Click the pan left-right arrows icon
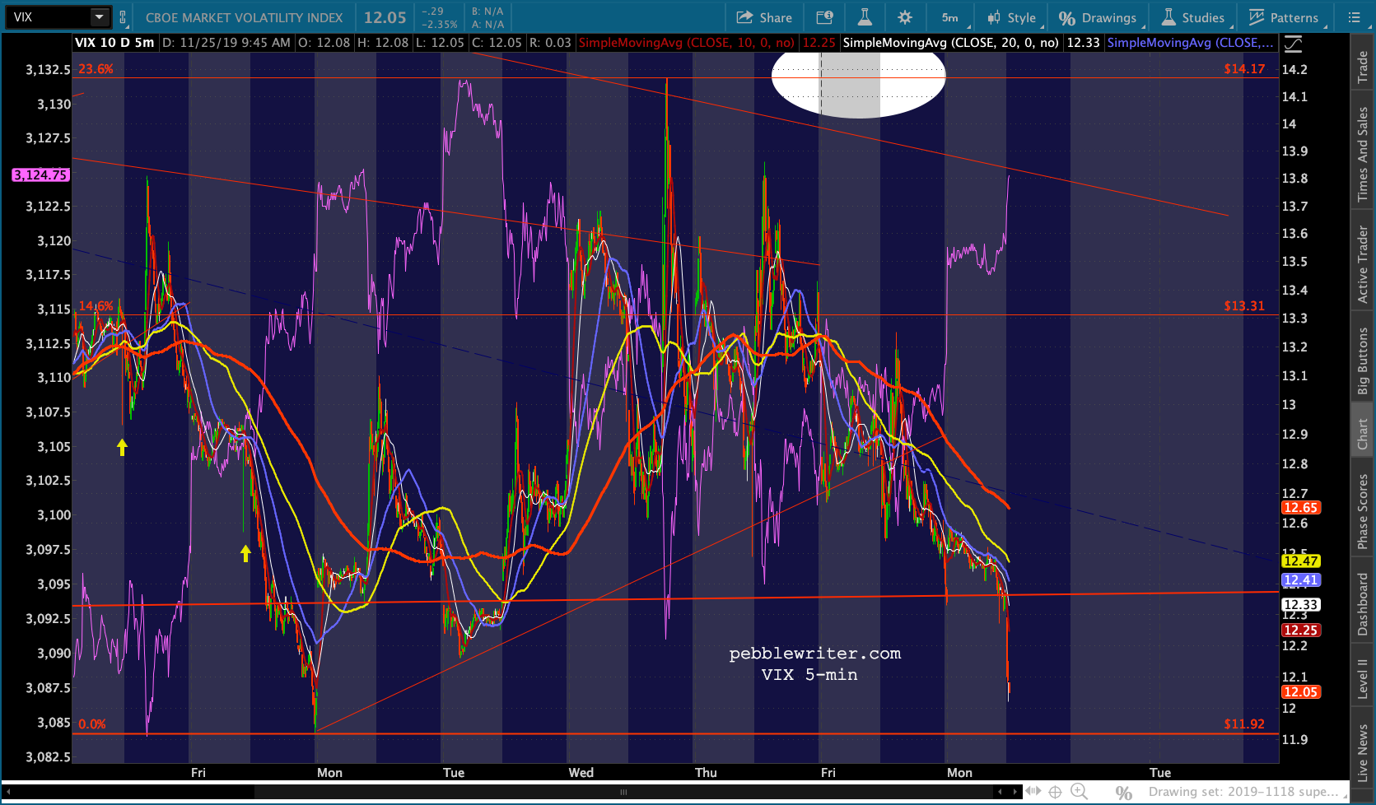Image resolution: width=1376 pixels, height=805 pixels. 1033,792
